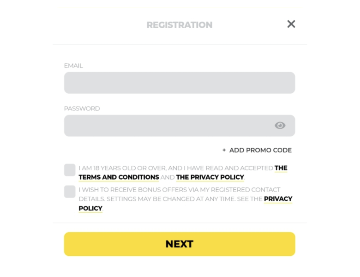Close the Registration dialog with the X

point(291,24)
